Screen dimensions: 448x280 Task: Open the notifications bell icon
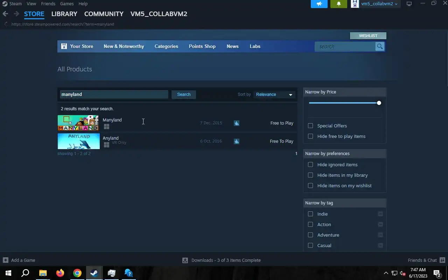click(x=339, y=4)
